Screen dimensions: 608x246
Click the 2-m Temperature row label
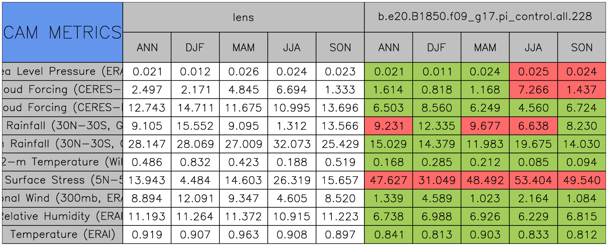(62, 162)
